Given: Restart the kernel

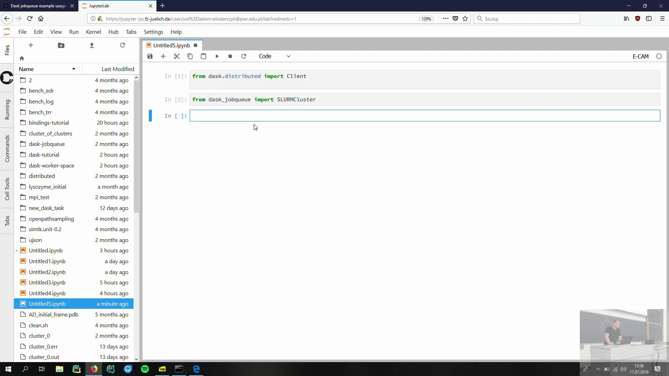Looking at the screenshot, I should tap(244, 56).
